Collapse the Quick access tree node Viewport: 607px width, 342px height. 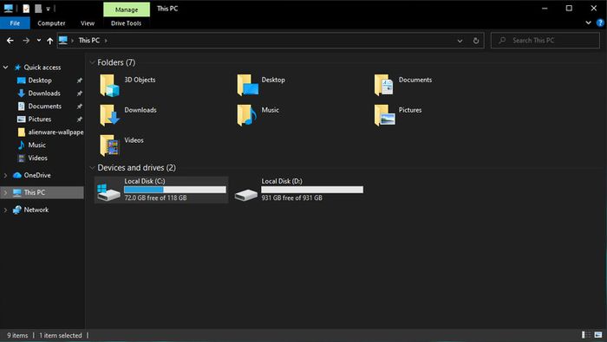click(x=5, y=68)
